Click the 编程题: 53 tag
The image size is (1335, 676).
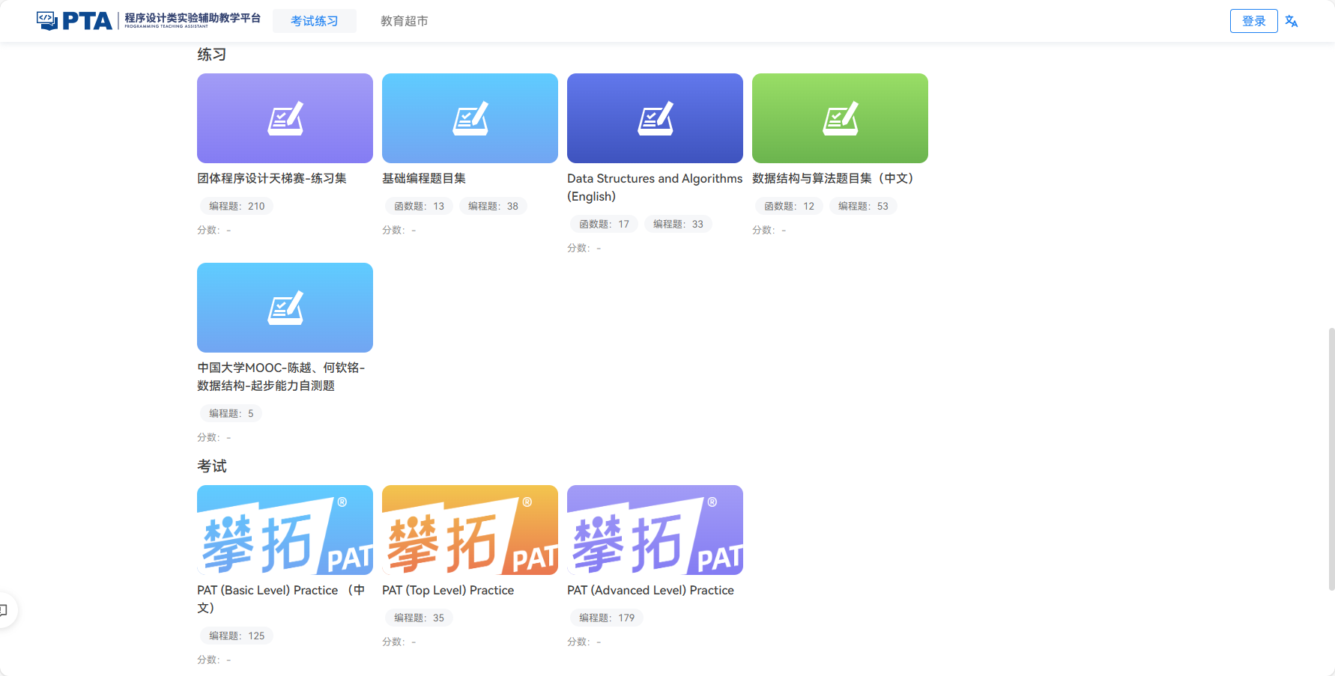click(863, 206)
